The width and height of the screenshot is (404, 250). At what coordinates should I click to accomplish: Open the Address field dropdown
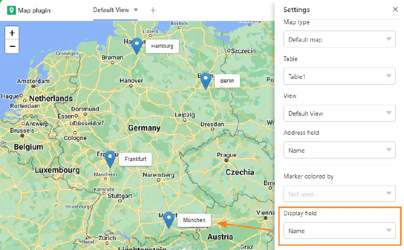[x=339, y=150]
